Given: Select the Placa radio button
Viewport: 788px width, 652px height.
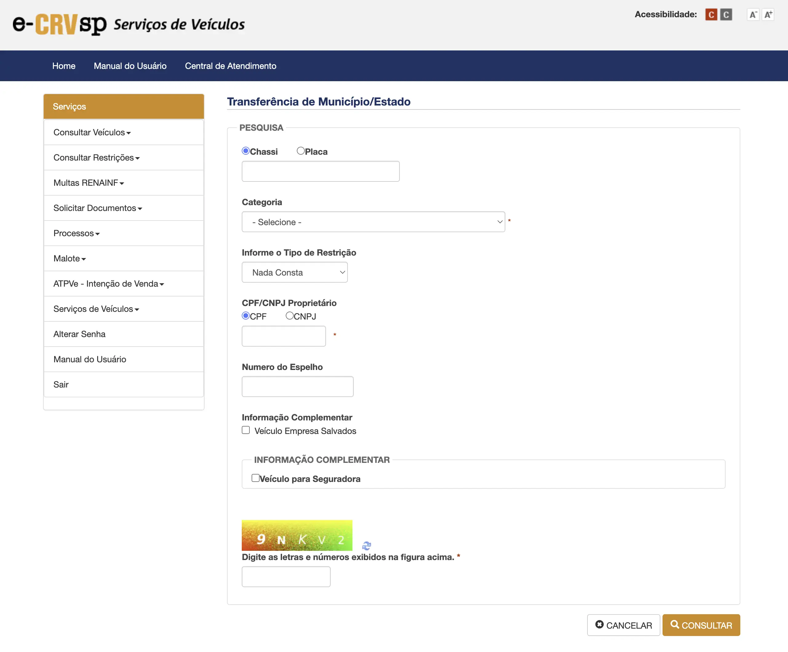Looking at the screenshot, I should click(300, 150).
